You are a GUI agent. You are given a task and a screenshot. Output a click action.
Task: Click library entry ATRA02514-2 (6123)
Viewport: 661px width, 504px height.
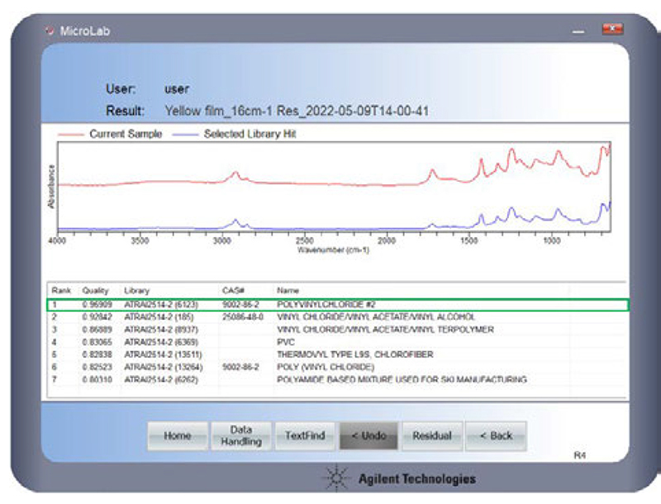pyautogui.click(x=161, y=304)
